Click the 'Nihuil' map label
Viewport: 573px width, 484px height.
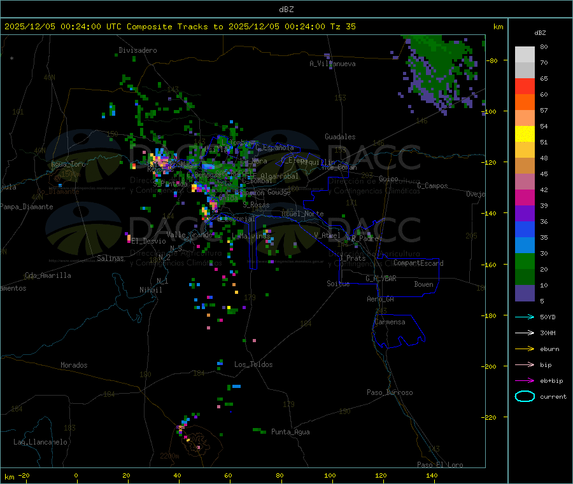click(150, 290)
